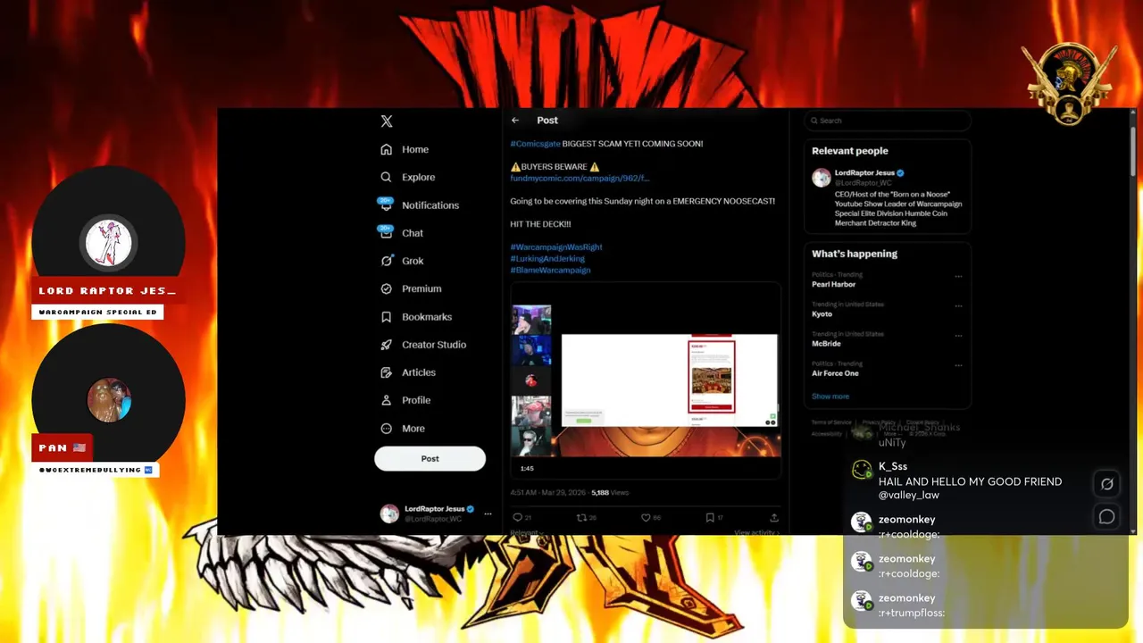Click K_Sss username in chat overlay
This screenshot has width=1143, height=643.
tap(893, 466)
